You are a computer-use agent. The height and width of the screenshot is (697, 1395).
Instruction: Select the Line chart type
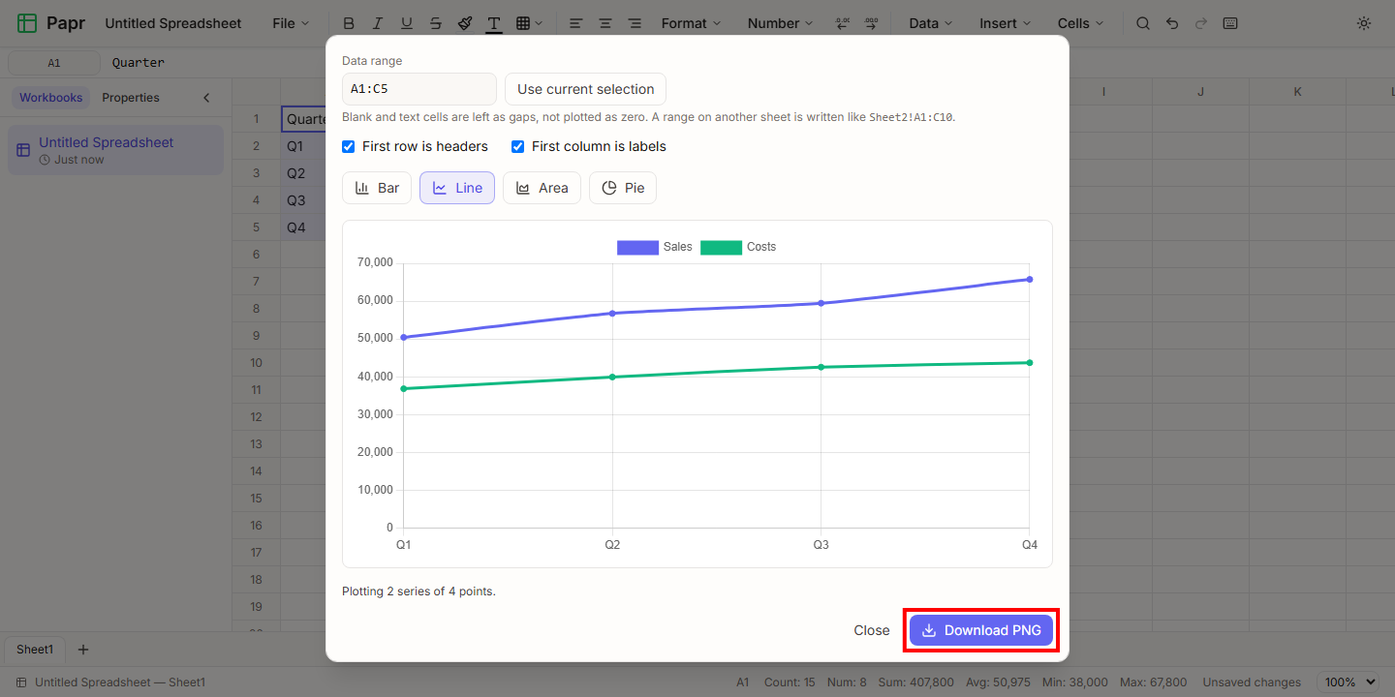[x=457, y=188]
